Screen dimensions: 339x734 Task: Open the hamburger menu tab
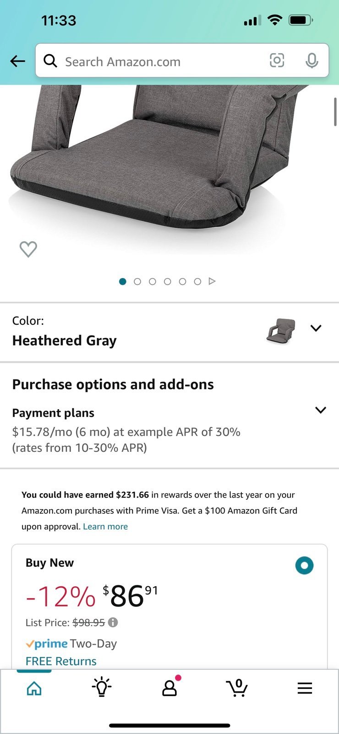(305, 688)
